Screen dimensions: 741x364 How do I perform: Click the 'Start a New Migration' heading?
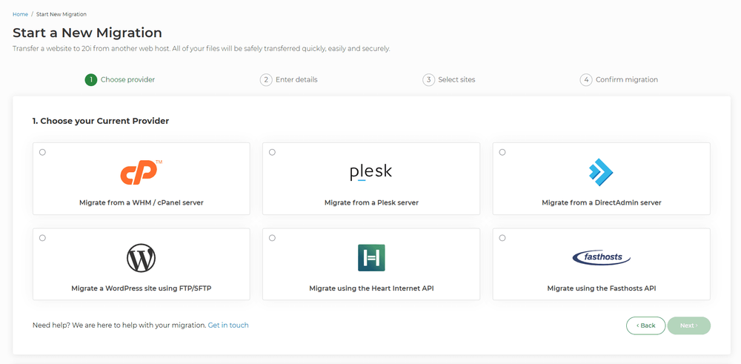click(87, 33)
